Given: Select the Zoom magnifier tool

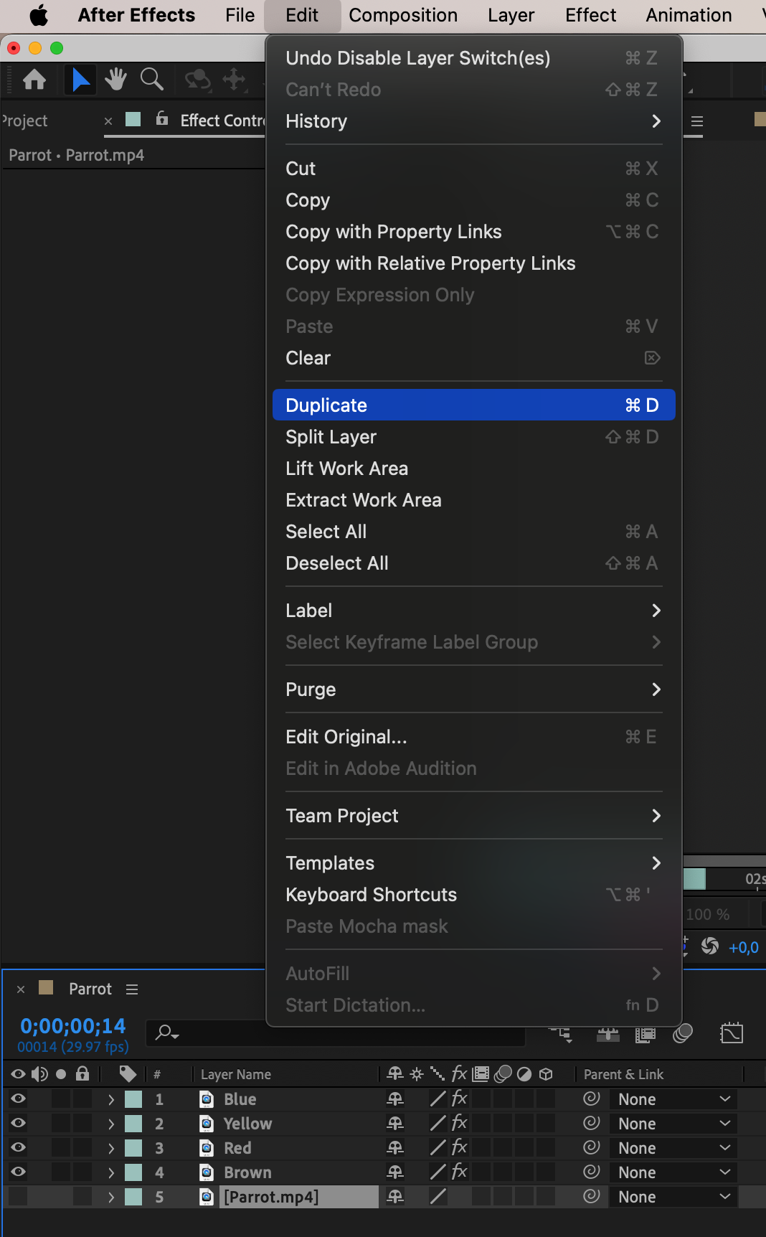Looking at the screenshot, I should click(x=151, y=79).
